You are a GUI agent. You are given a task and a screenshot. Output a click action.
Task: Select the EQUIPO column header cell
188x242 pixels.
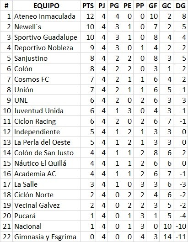tap(46, 6)
